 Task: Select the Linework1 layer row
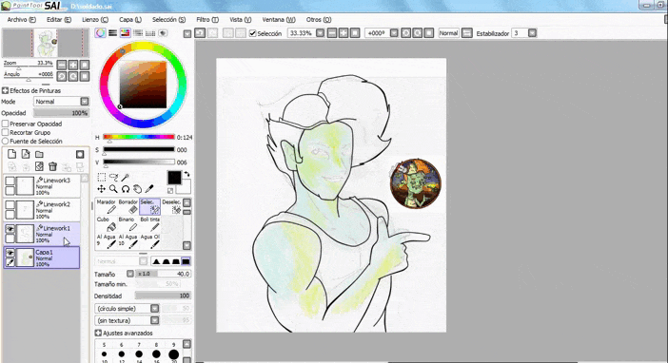(42, 233)
